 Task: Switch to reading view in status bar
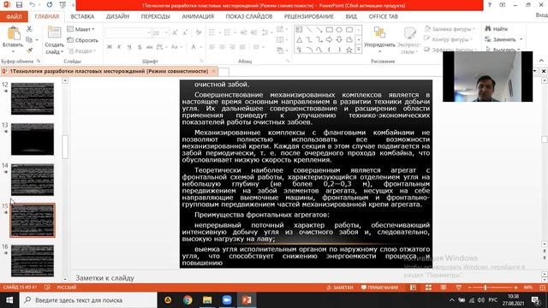pos(444,287)
